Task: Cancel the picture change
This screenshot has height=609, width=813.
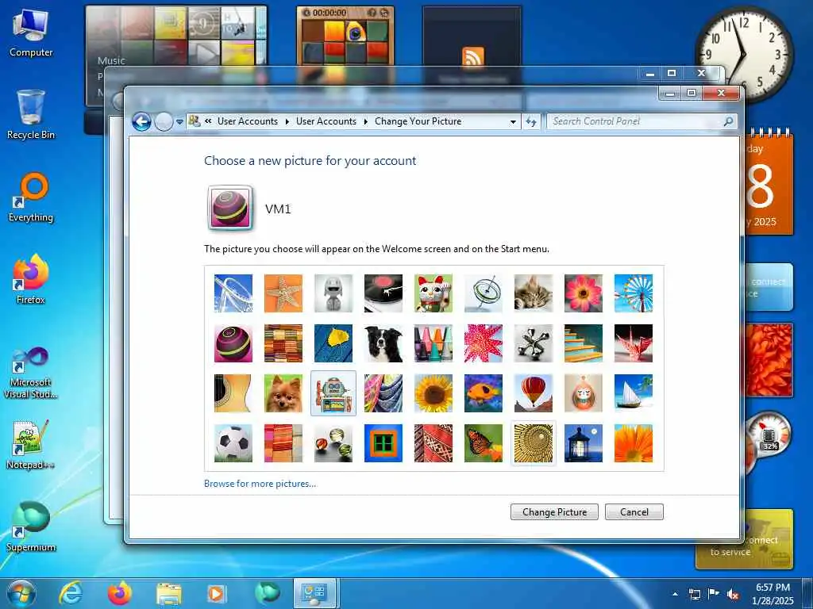Action: 634,512
